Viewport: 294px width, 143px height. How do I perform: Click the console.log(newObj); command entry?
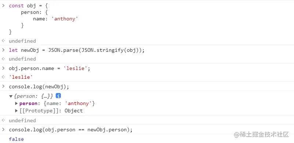pos(39,87)
